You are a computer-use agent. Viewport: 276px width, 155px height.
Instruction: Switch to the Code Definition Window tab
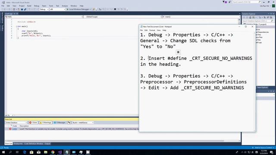[x=34, y=144]
